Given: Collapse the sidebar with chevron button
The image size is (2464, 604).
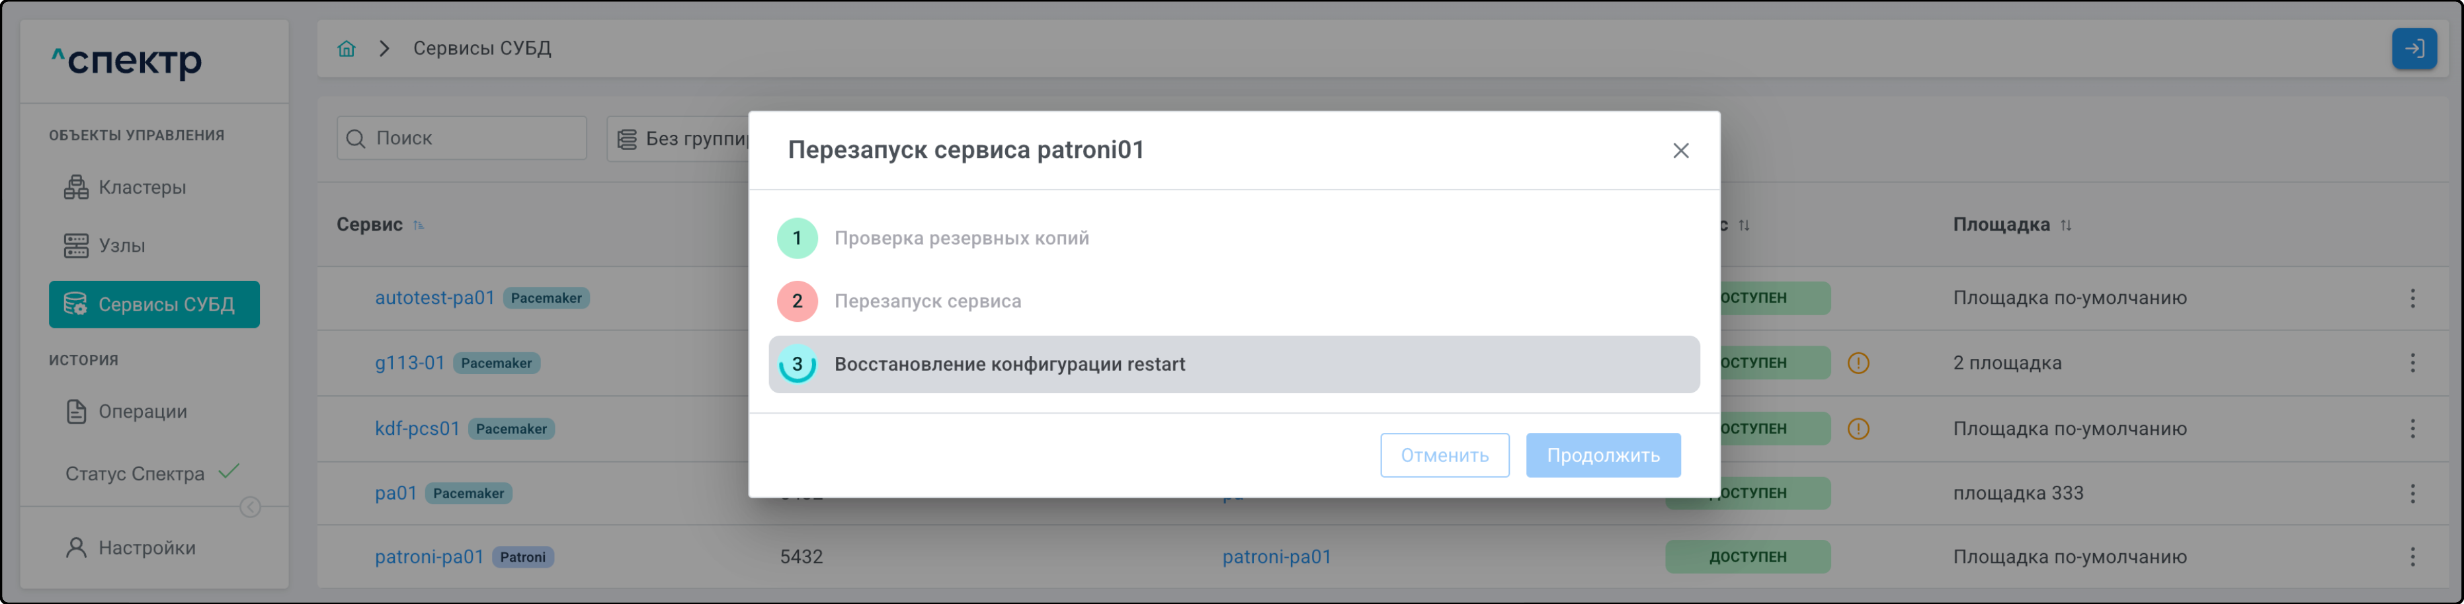Looking at the screenshot, I should pyautogui.click(x=250, y=508).
